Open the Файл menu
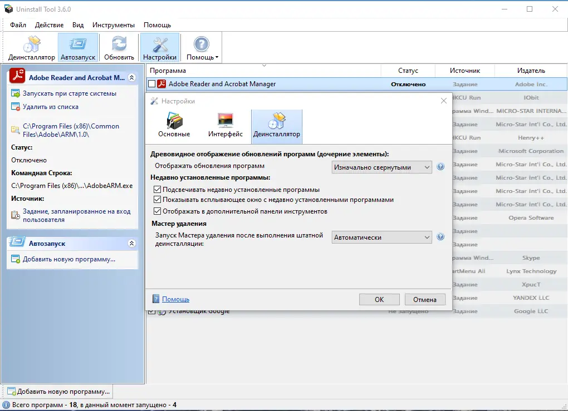Image resolution: width=568 pixels, height=411 pixels. [18, 25]
